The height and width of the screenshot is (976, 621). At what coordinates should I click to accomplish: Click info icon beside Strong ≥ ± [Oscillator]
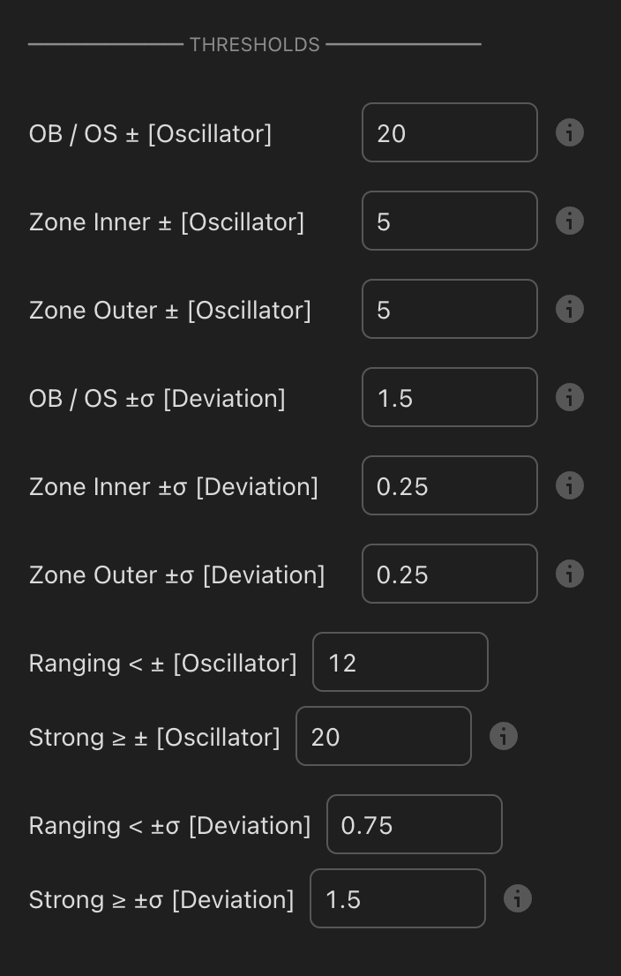[x=504, y=736]
